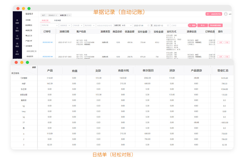This screenshot has height=161, width=244.
Task: Select the 会员 (member) sidebar icon
Action: pos(17,37)
